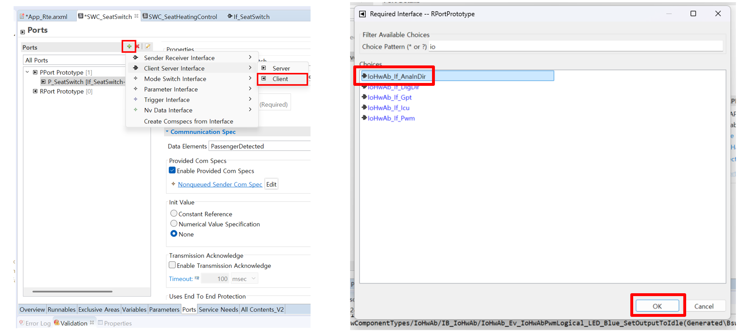Collapse the Communication Spec section
The image size is (742, 334).
167,132
